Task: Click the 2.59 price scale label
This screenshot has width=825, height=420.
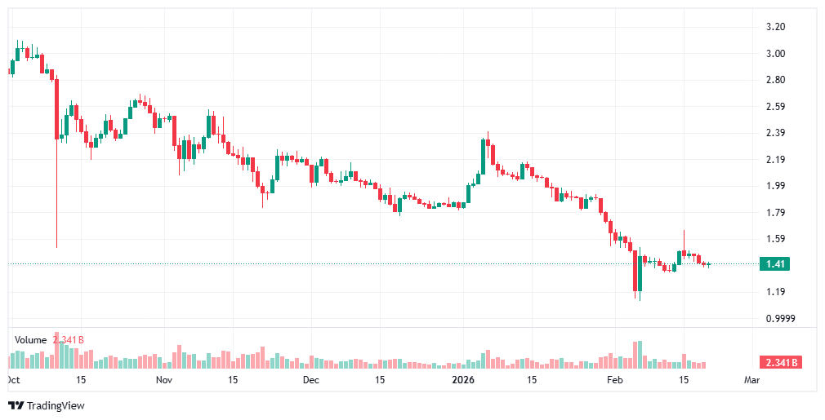Action: point(777,107)
